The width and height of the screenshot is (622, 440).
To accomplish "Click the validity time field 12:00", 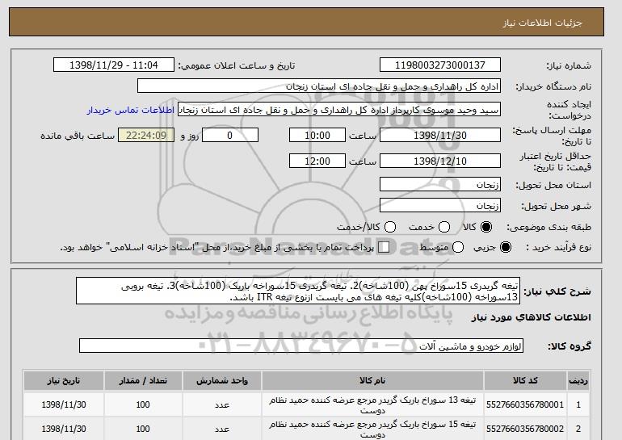I will coord(317,161).
